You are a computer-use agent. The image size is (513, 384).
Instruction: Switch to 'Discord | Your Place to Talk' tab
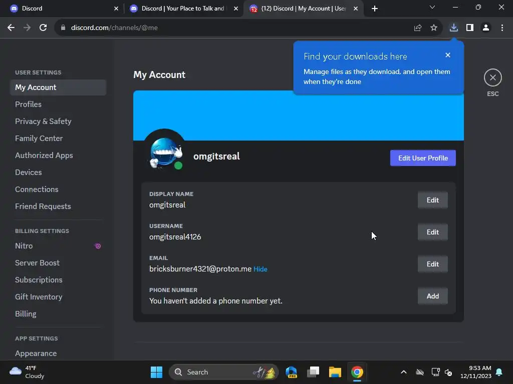[x=183, y=8]
